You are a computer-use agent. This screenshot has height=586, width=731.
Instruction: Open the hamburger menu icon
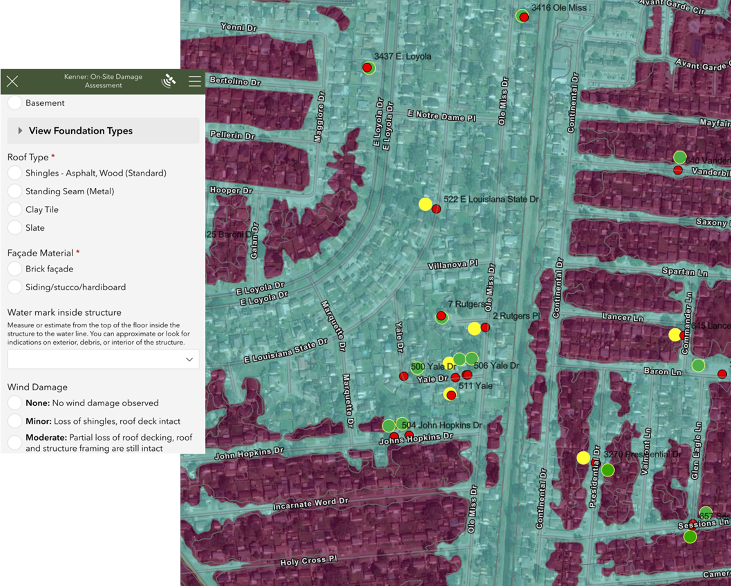click(195, 81)
